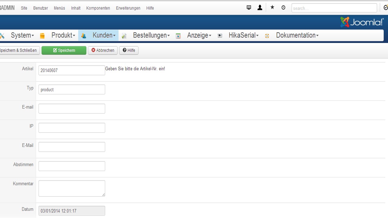Viewport: 388px width, 218px height.
Task: Click the calendar icon beside Anzeige
Action: (x=178, y=36)
